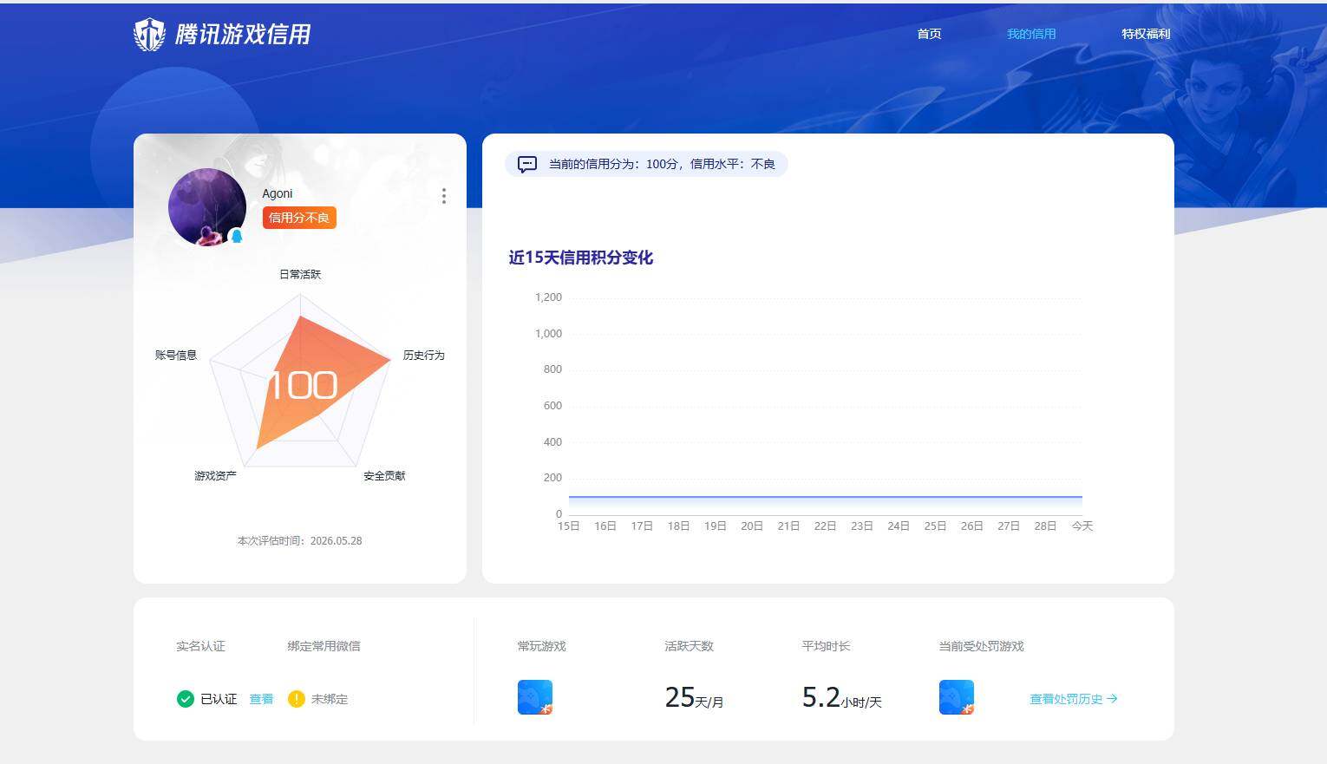The width and height of the screenshot is (1327, 764).
Task: Open game icon under 当前受处罚游戏
Action: (x=957, y=697)
